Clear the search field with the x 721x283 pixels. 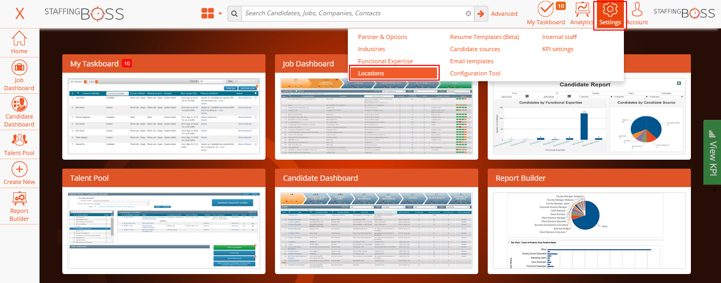pyautogui.click(x=468, y=14)
